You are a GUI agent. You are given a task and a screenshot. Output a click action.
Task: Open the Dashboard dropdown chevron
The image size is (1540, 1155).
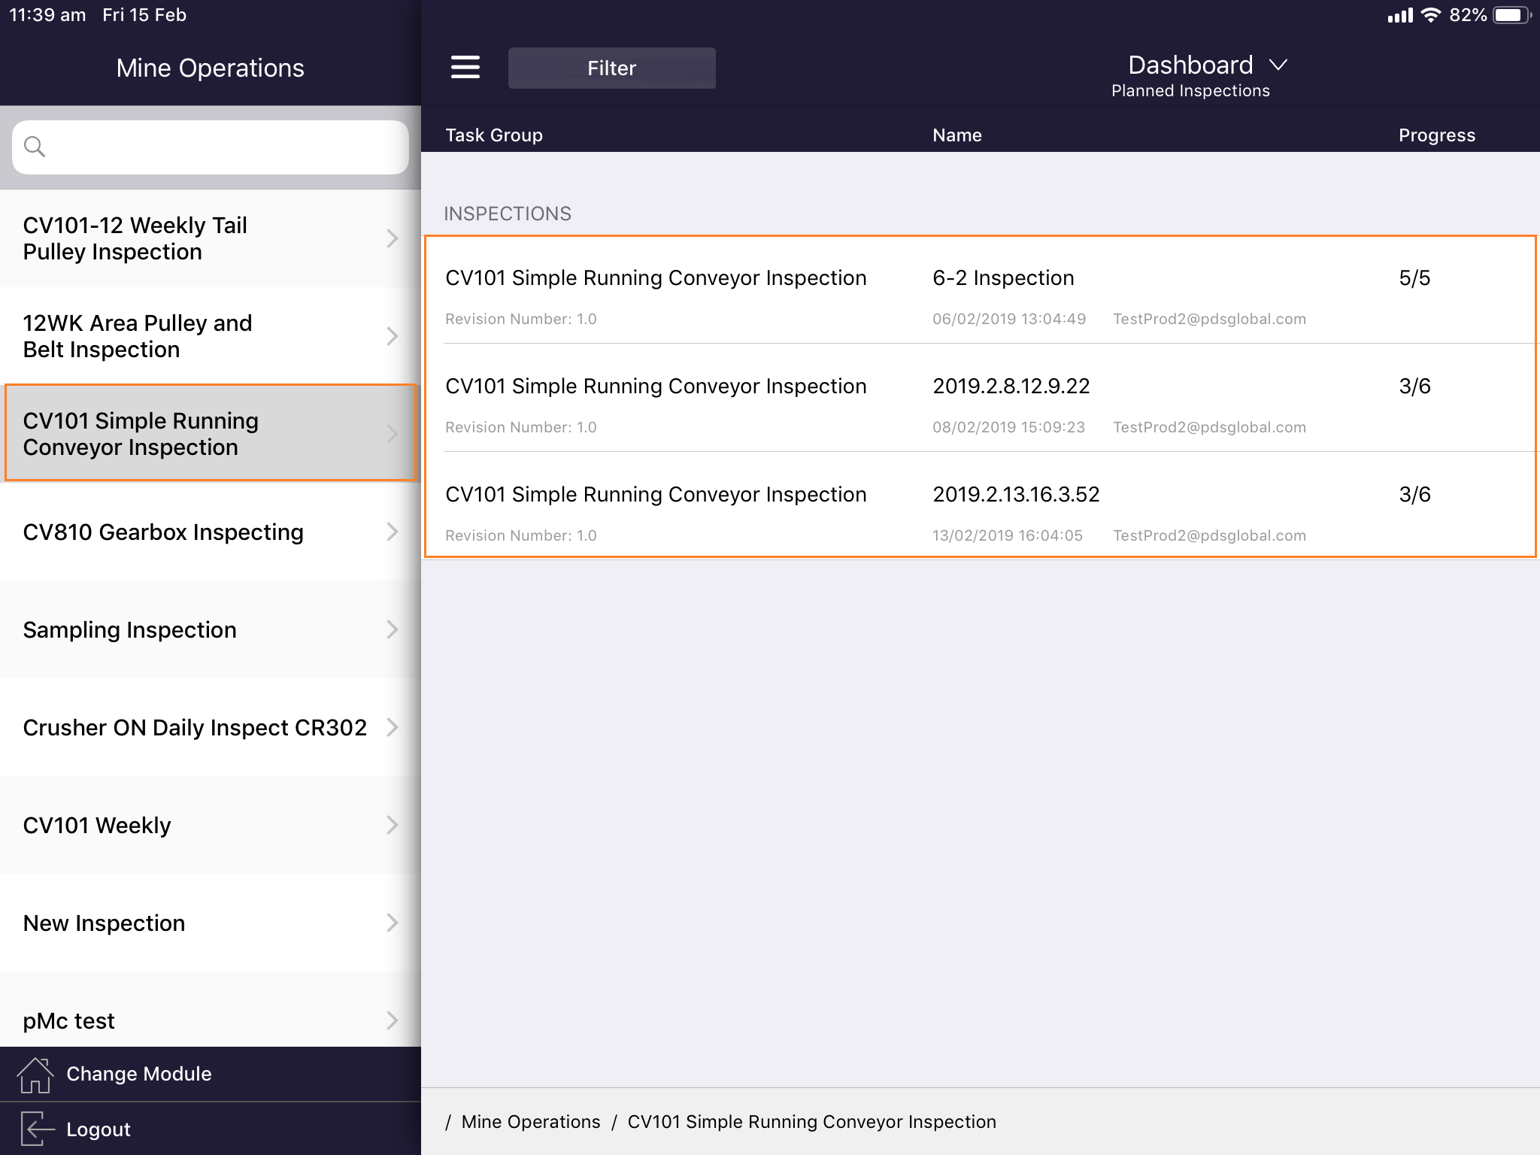[x=1278, y=65]
